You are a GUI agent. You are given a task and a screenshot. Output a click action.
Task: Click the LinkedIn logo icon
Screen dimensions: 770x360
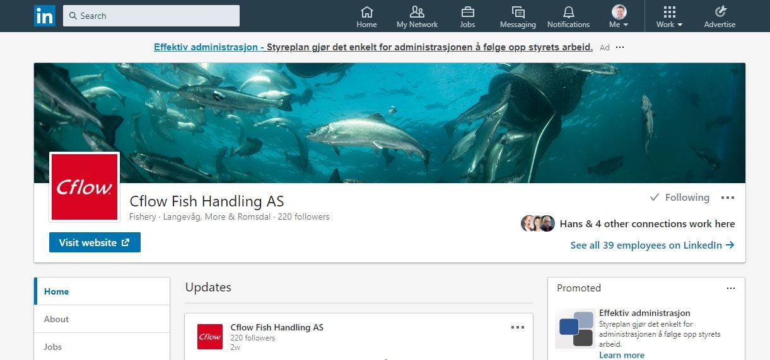pos(44,16)
